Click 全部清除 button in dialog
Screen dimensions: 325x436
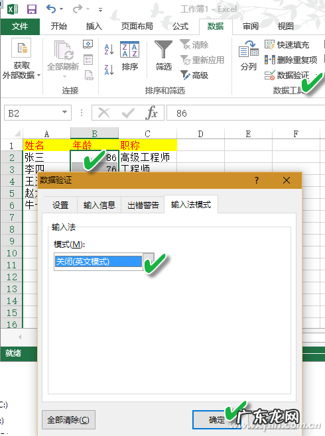[68, 419]
